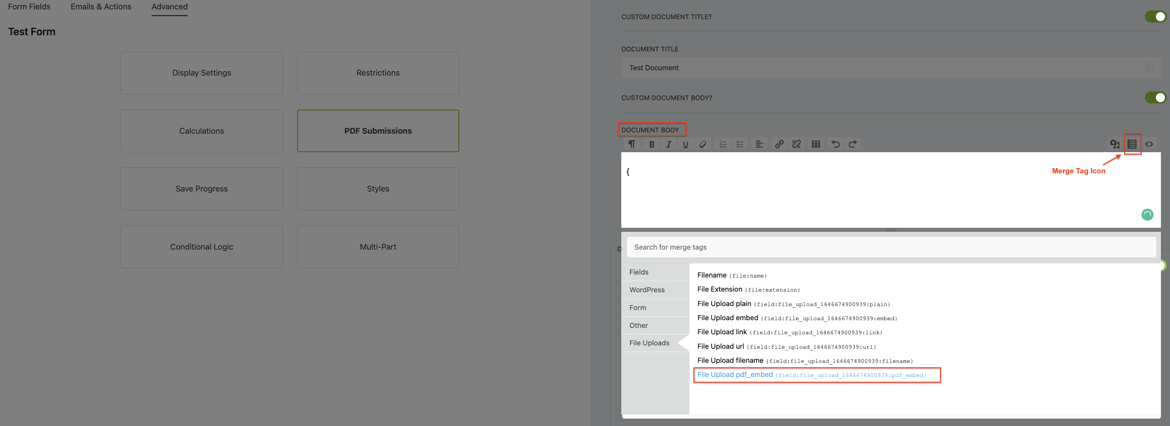This screenshot has height=426, width=1170.
Task: Open the Display Settings panel
Action: pos(201,73)
